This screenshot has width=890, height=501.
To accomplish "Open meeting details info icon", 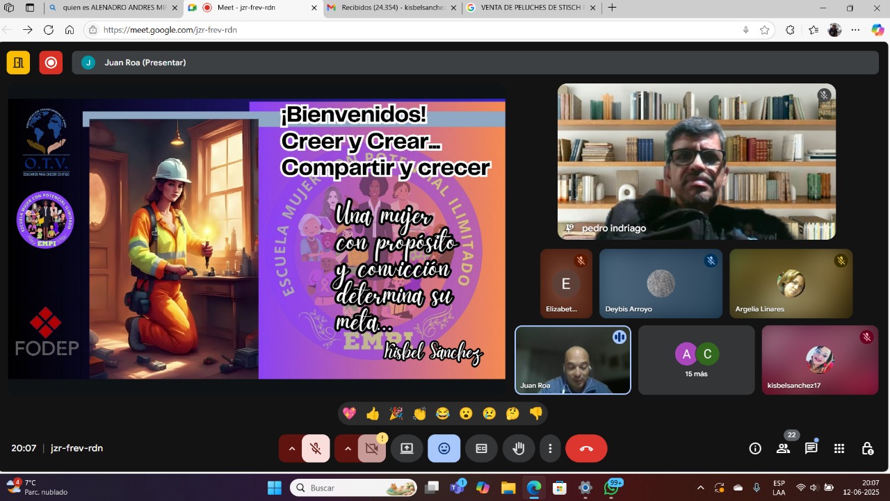I will click(755, 449).
